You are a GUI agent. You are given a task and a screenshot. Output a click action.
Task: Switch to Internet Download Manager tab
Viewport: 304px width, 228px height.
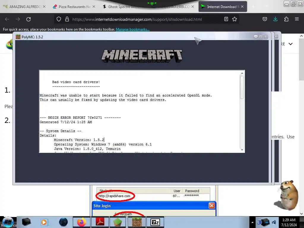[x=223, y=7]
